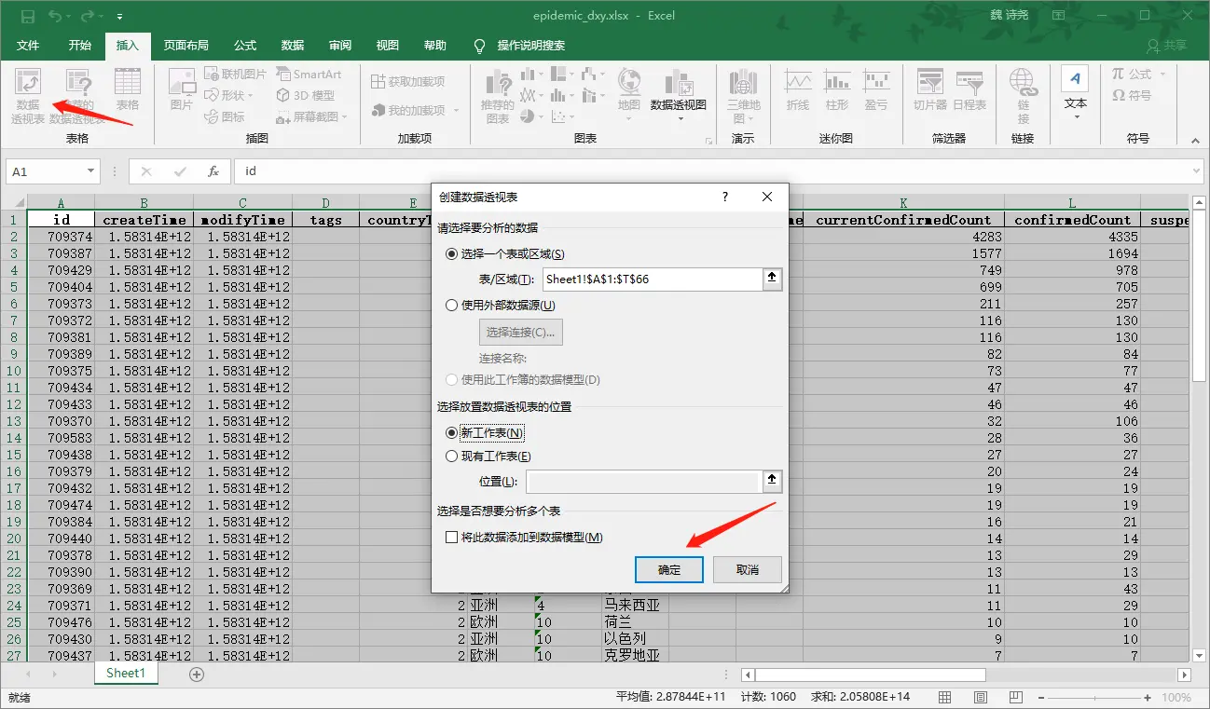Click the SmartArt icon in ribbon
Image resolution: width=1210 pixels, height=709 pixels.
309,75
